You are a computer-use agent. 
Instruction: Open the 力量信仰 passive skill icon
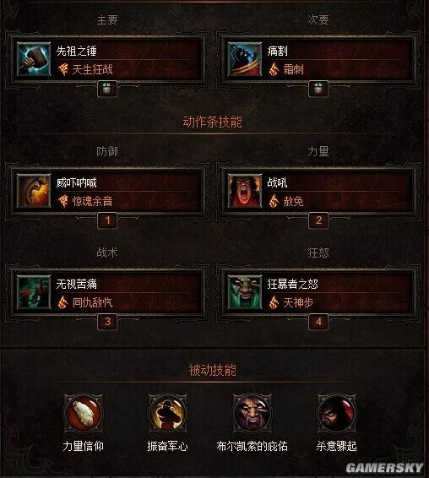pos(83,413)
